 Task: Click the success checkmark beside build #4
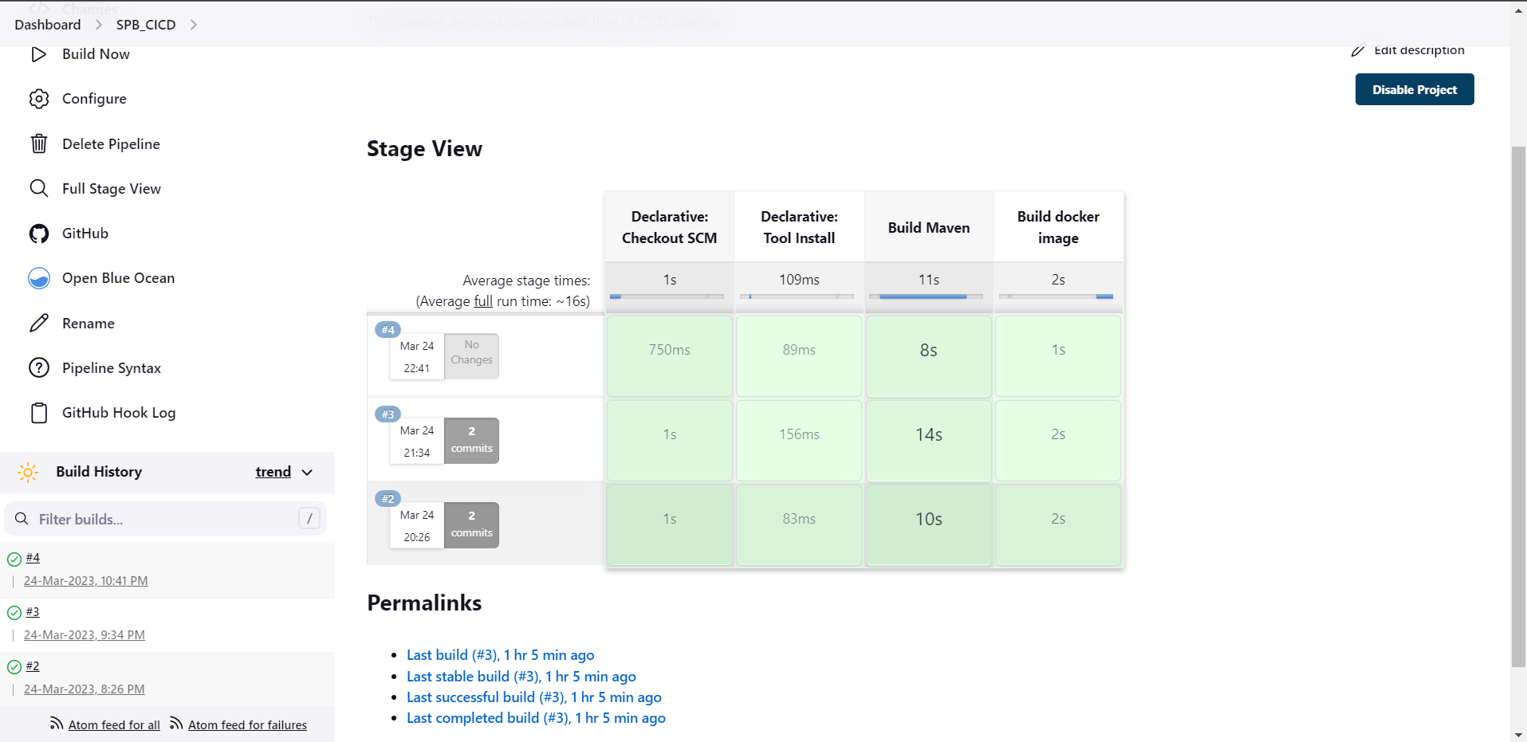coord(13,557)
